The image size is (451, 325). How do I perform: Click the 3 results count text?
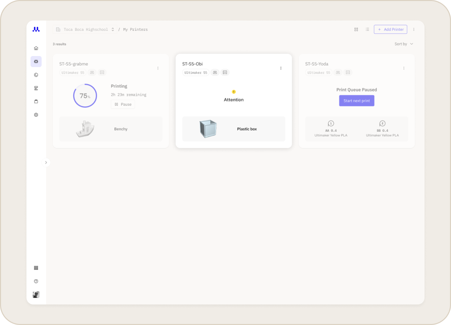coord(59,44)
